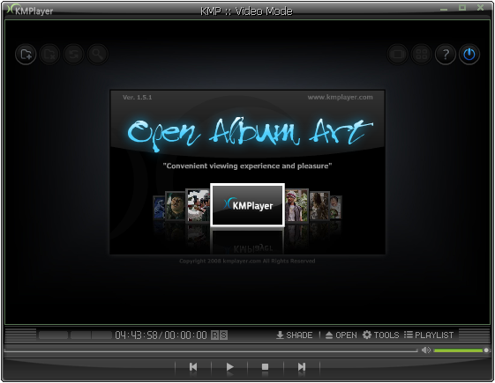Screen dimensions: 495x383
Task: Skip to the previous track
Action: coord(193,367)
